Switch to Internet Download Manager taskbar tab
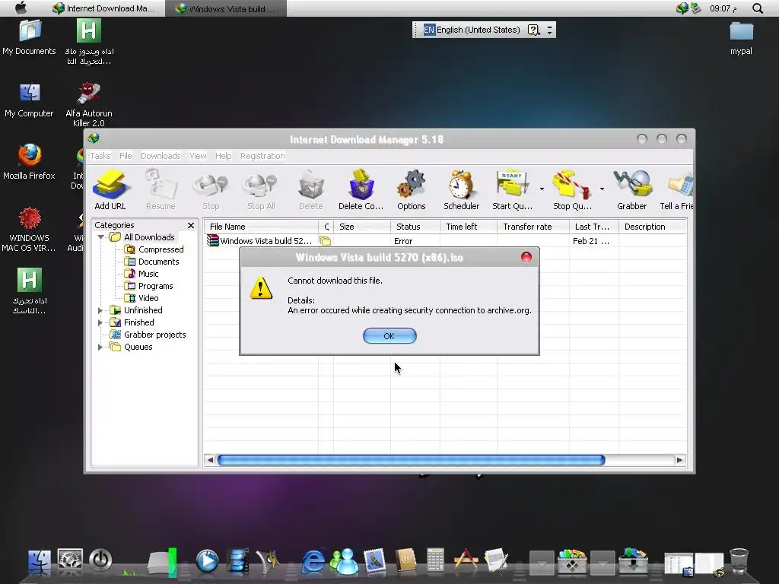 [103, 8]
